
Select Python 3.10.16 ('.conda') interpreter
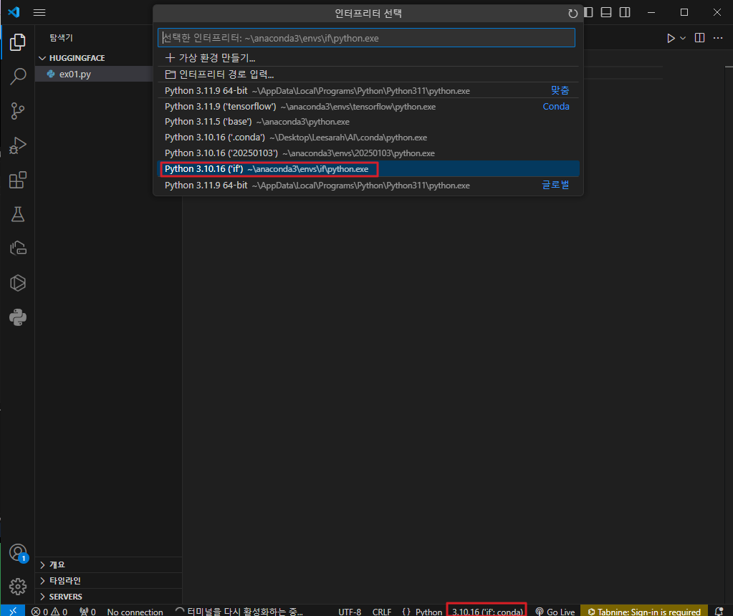point(368,138)
